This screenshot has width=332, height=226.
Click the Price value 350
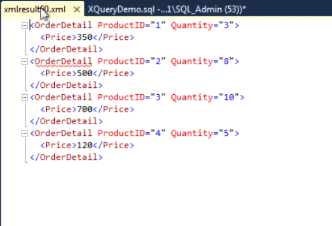click(85, 37)
